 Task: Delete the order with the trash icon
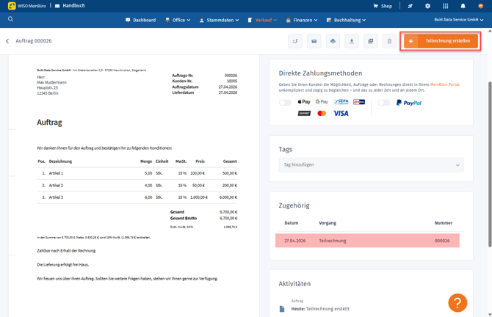tap(389, 41)
